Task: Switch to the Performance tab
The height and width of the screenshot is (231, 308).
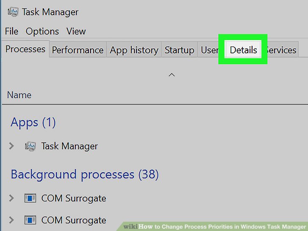Action: point(77,50)
